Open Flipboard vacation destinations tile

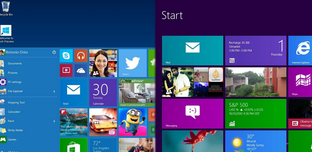pyautogui.click(x=74, y=122)
